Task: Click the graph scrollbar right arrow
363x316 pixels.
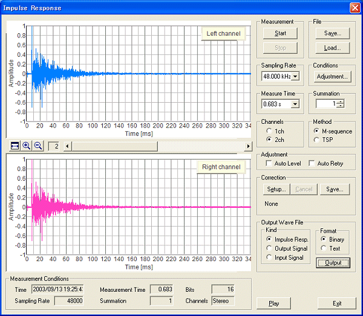Action: click(x=248, y=146)
